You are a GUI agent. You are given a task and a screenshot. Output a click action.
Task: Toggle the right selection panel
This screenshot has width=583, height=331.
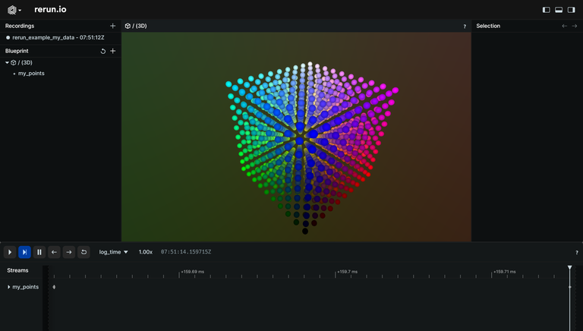571,10
